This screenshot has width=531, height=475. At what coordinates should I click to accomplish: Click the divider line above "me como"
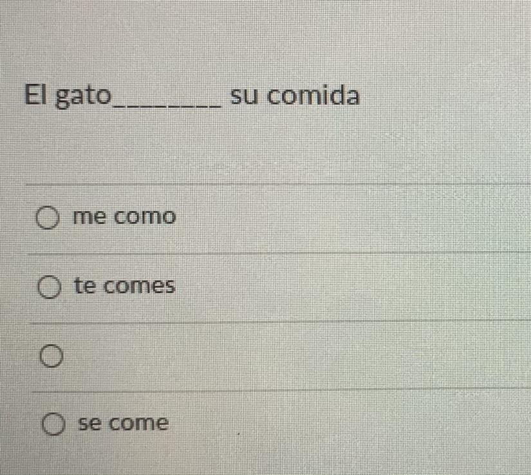[278, 184]
